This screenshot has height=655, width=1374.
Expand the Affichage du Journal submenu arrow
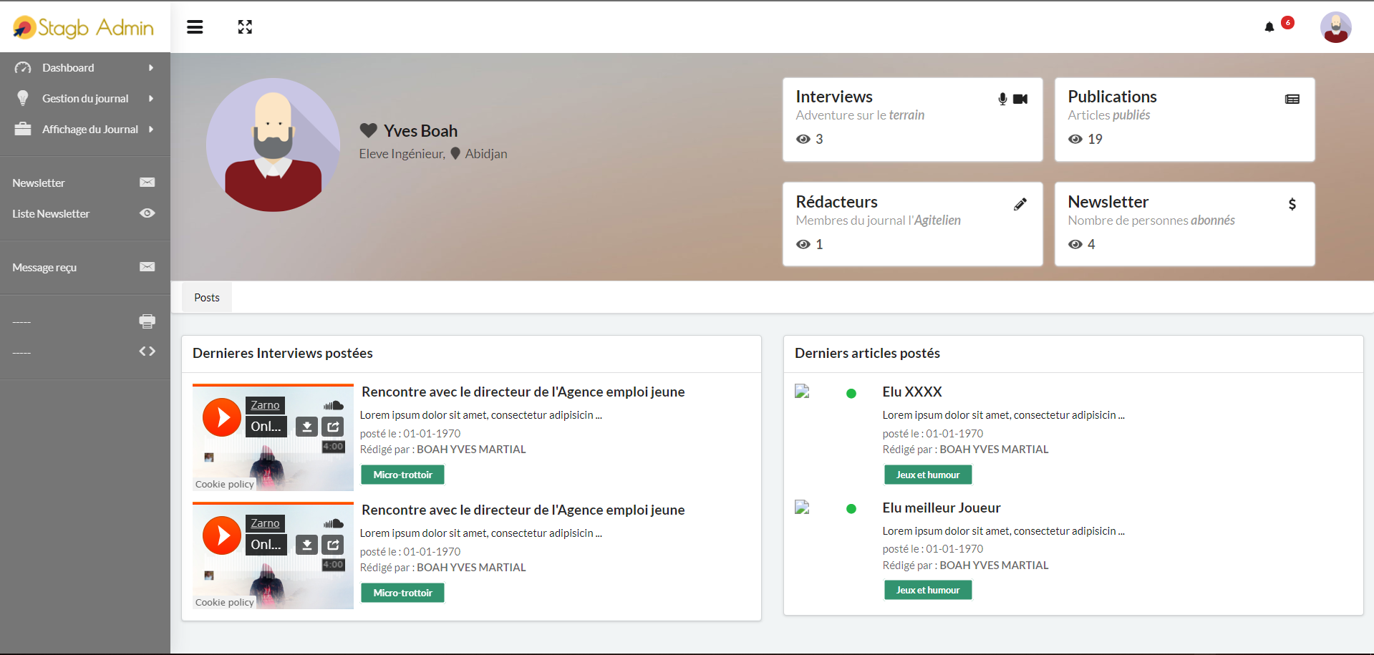click(x=151, y=130)
